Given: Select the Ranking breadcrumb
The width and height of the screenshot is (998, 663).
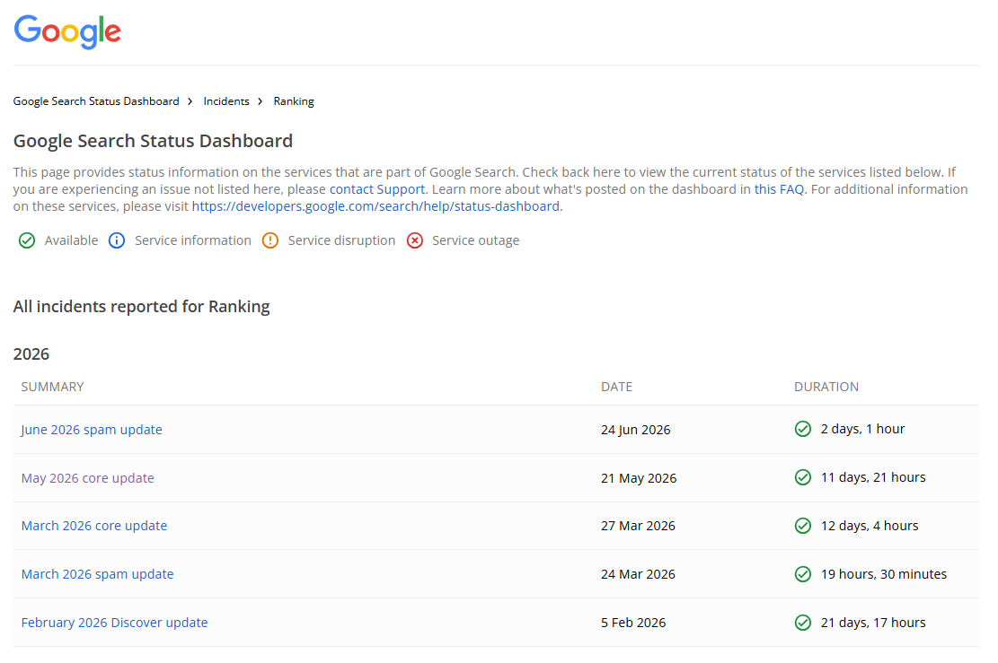Looking at the screenshot, I should tap(294, 101).
